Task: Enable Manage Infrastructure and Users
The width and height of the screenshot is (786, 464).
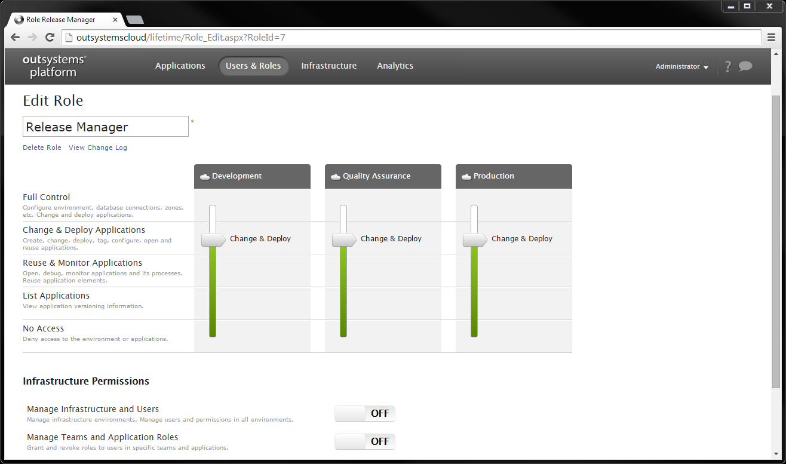Action: [364, 413]
